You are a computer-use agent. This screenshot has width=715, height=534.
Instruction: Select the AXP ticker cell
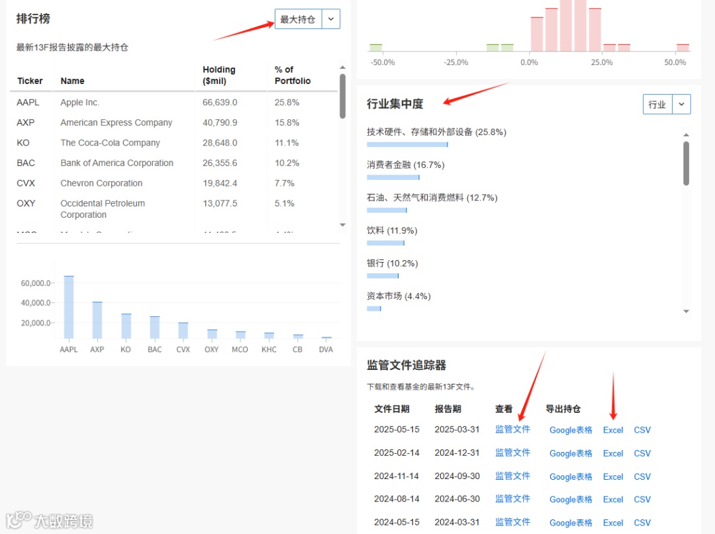pyautogui.click(x=26, y=122)
